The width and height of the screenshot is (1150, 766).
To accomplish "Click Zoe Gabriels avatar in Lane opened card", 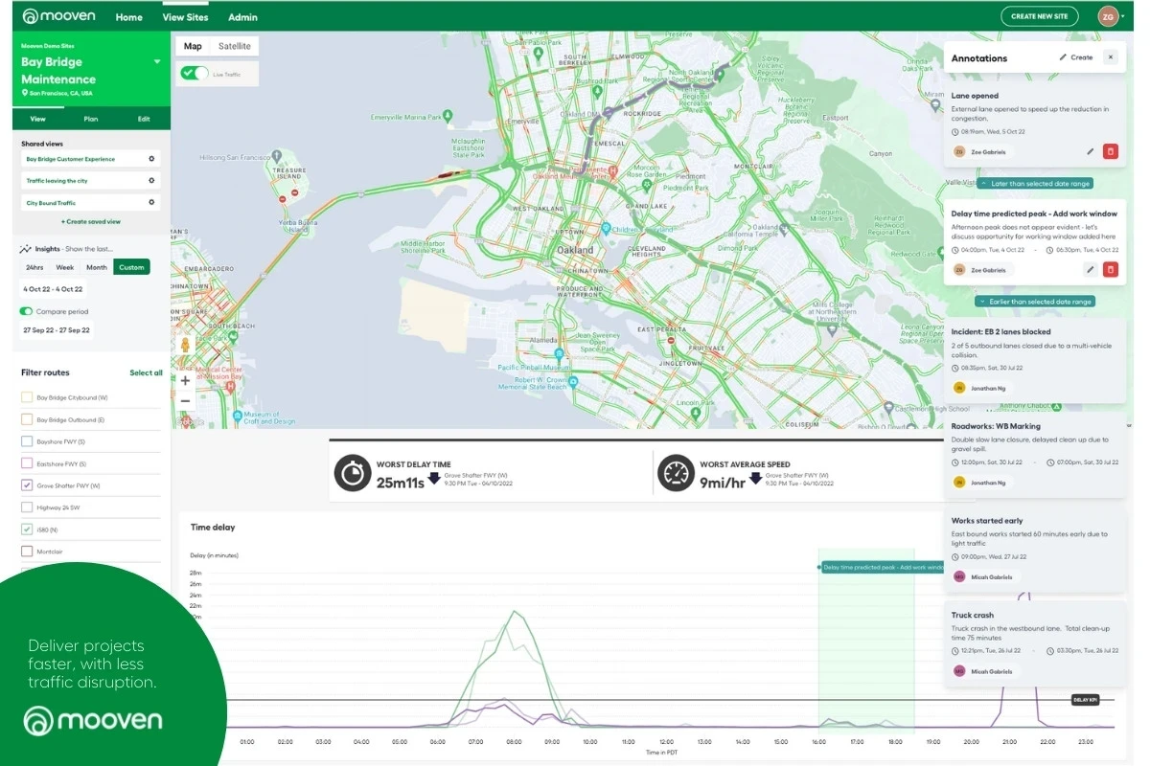I will point(958,151).
